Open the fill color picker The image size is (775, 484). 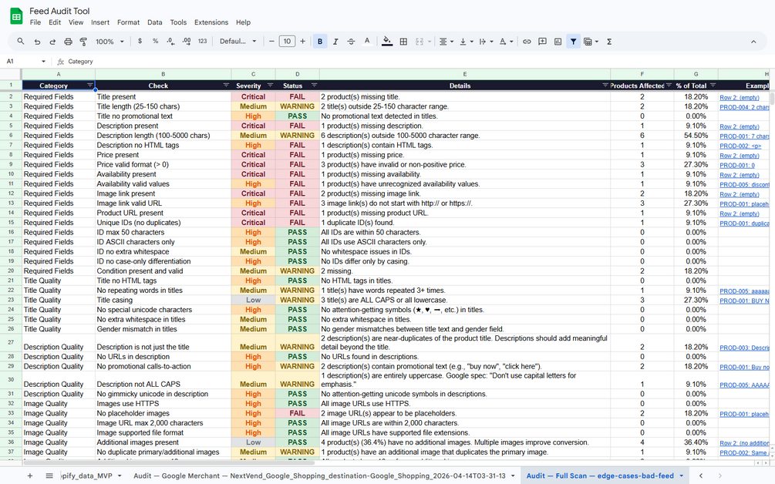pyautogui.click(x=387, y=42)
